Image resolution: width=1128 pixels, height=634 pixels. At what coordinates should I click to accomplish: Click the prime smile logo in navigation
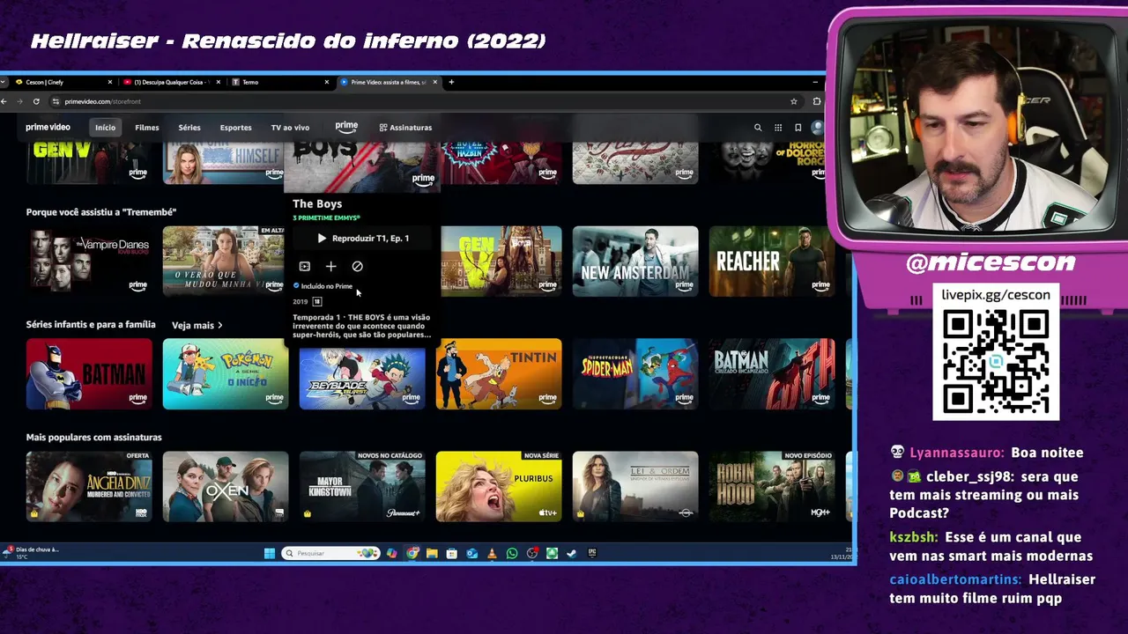click(x=346, y=127)
